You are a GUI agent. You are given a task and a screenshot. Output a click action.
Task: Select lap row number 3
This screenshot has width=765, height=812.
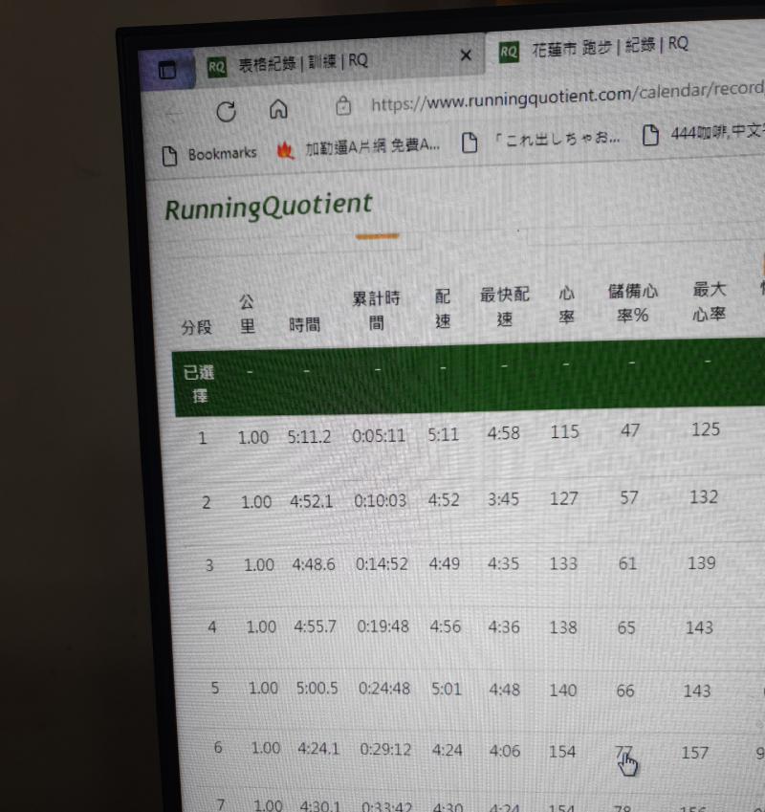[209, 565]
